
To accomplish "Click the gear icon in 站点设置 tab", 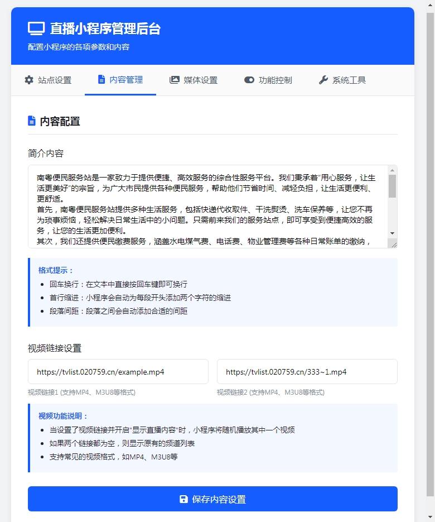I will (x=29, y=80).
